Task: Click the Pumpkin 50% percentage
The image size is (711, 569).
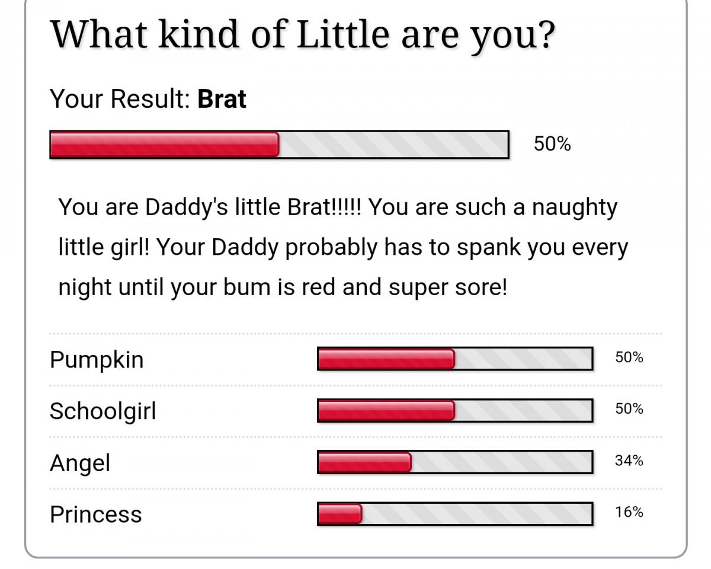Action: (x=629, y=357)
